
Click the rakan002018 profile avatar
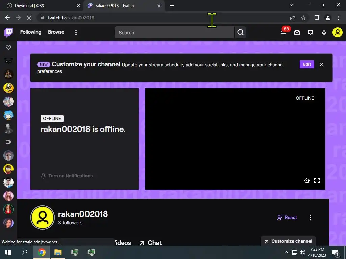click(43, 218)
